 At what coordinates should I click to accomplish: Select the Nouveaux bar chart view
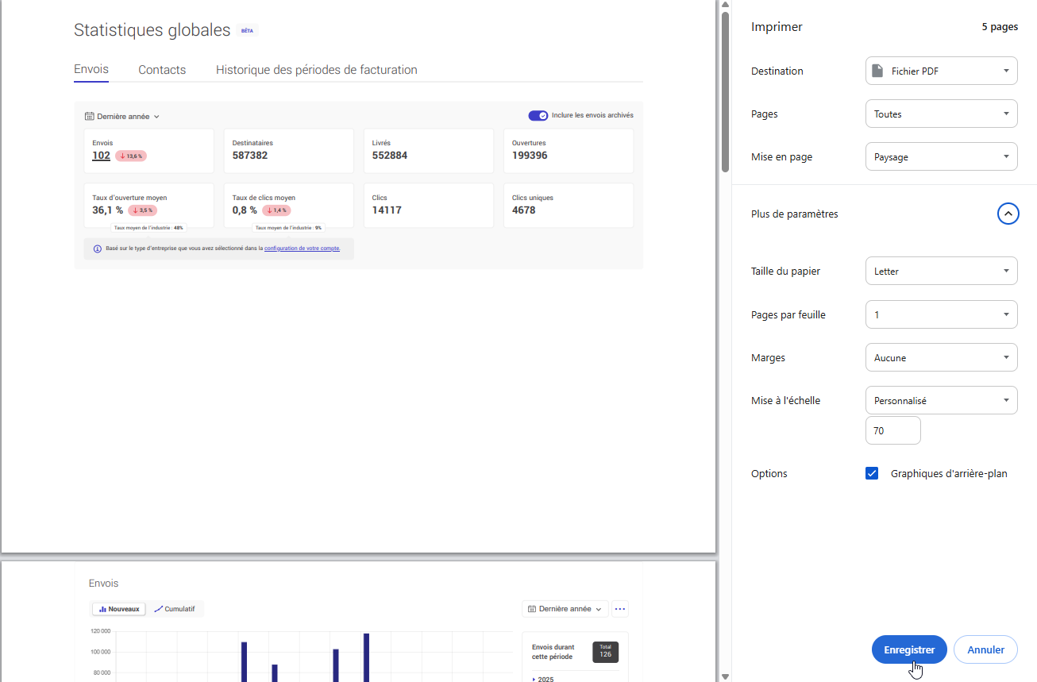(119, 609)
